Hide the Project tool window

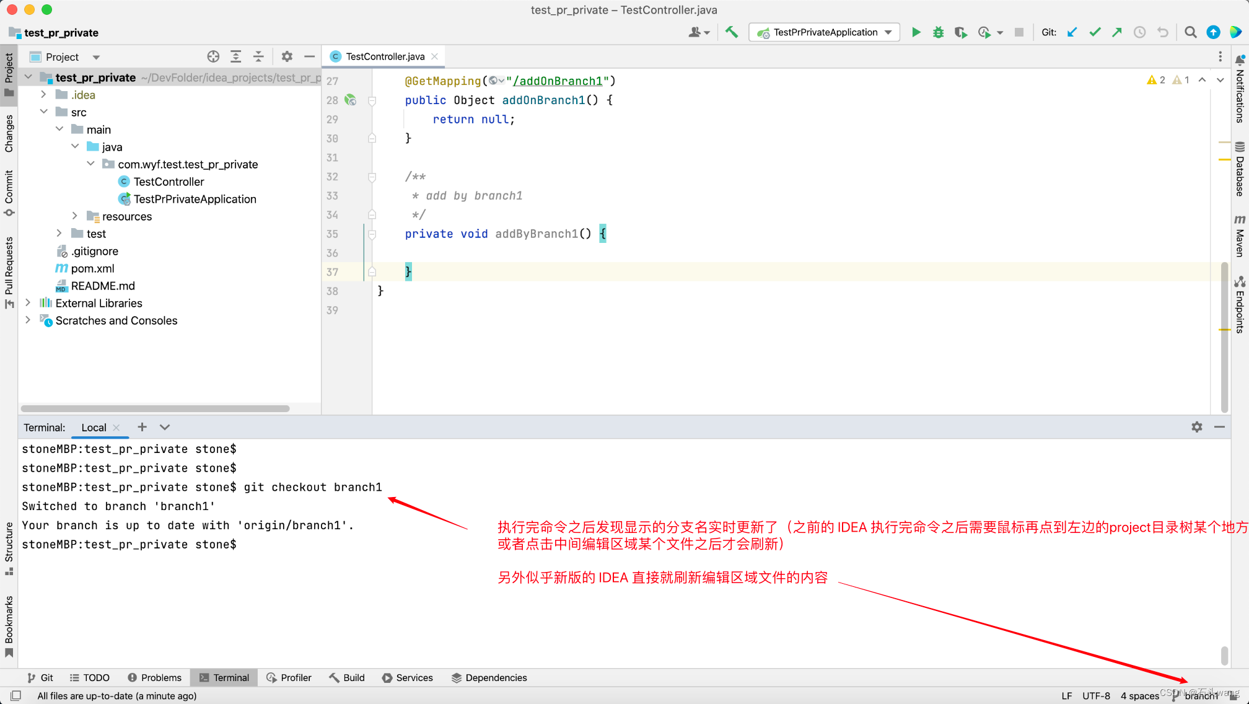tap(309, 56)
